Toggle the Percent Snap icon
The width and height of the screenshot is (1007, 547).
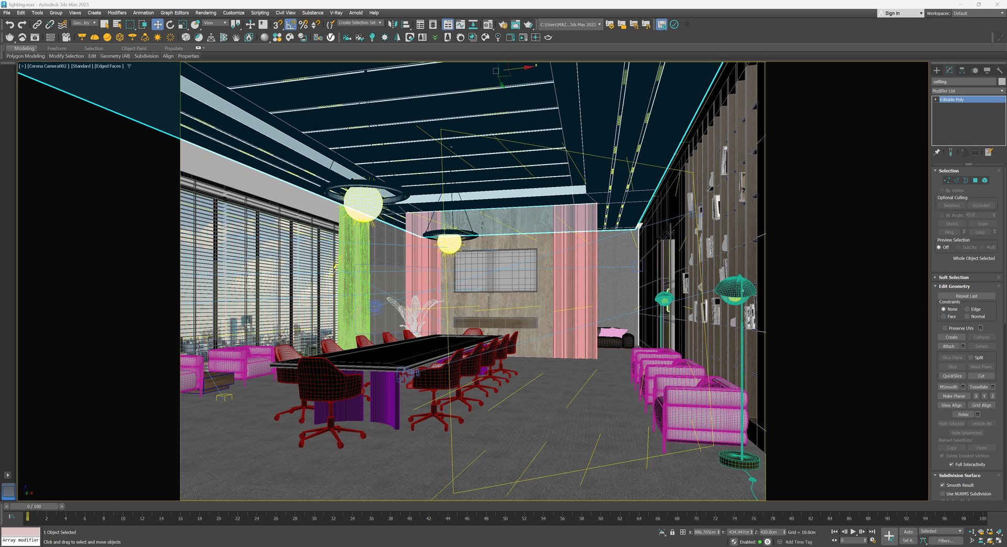303,24
